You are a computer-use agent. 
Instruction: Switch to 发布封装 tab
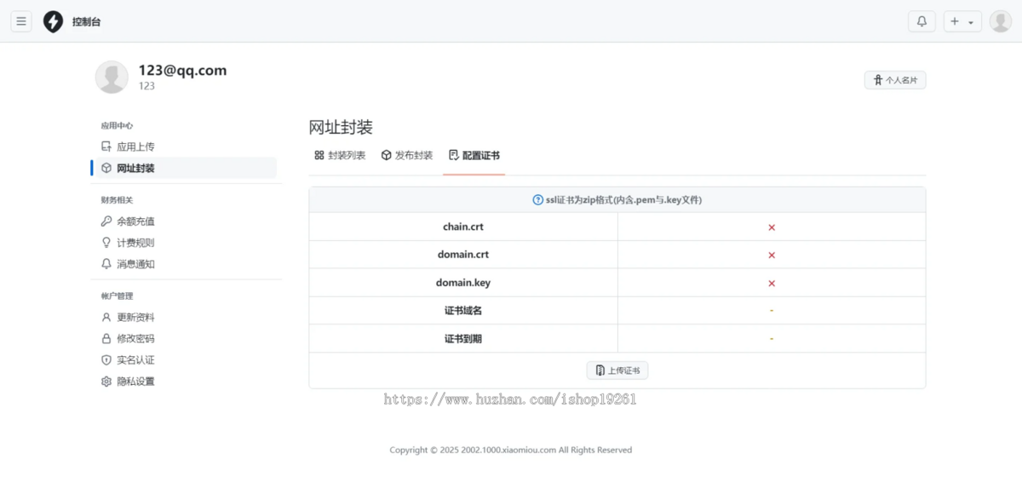(x=407, y=155)
